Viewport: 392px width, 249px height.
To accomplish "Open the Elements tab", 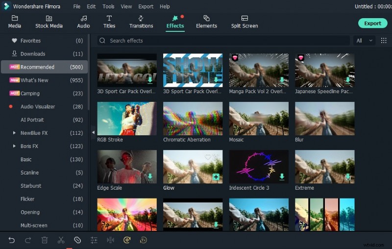I will [x=206, y=22].
